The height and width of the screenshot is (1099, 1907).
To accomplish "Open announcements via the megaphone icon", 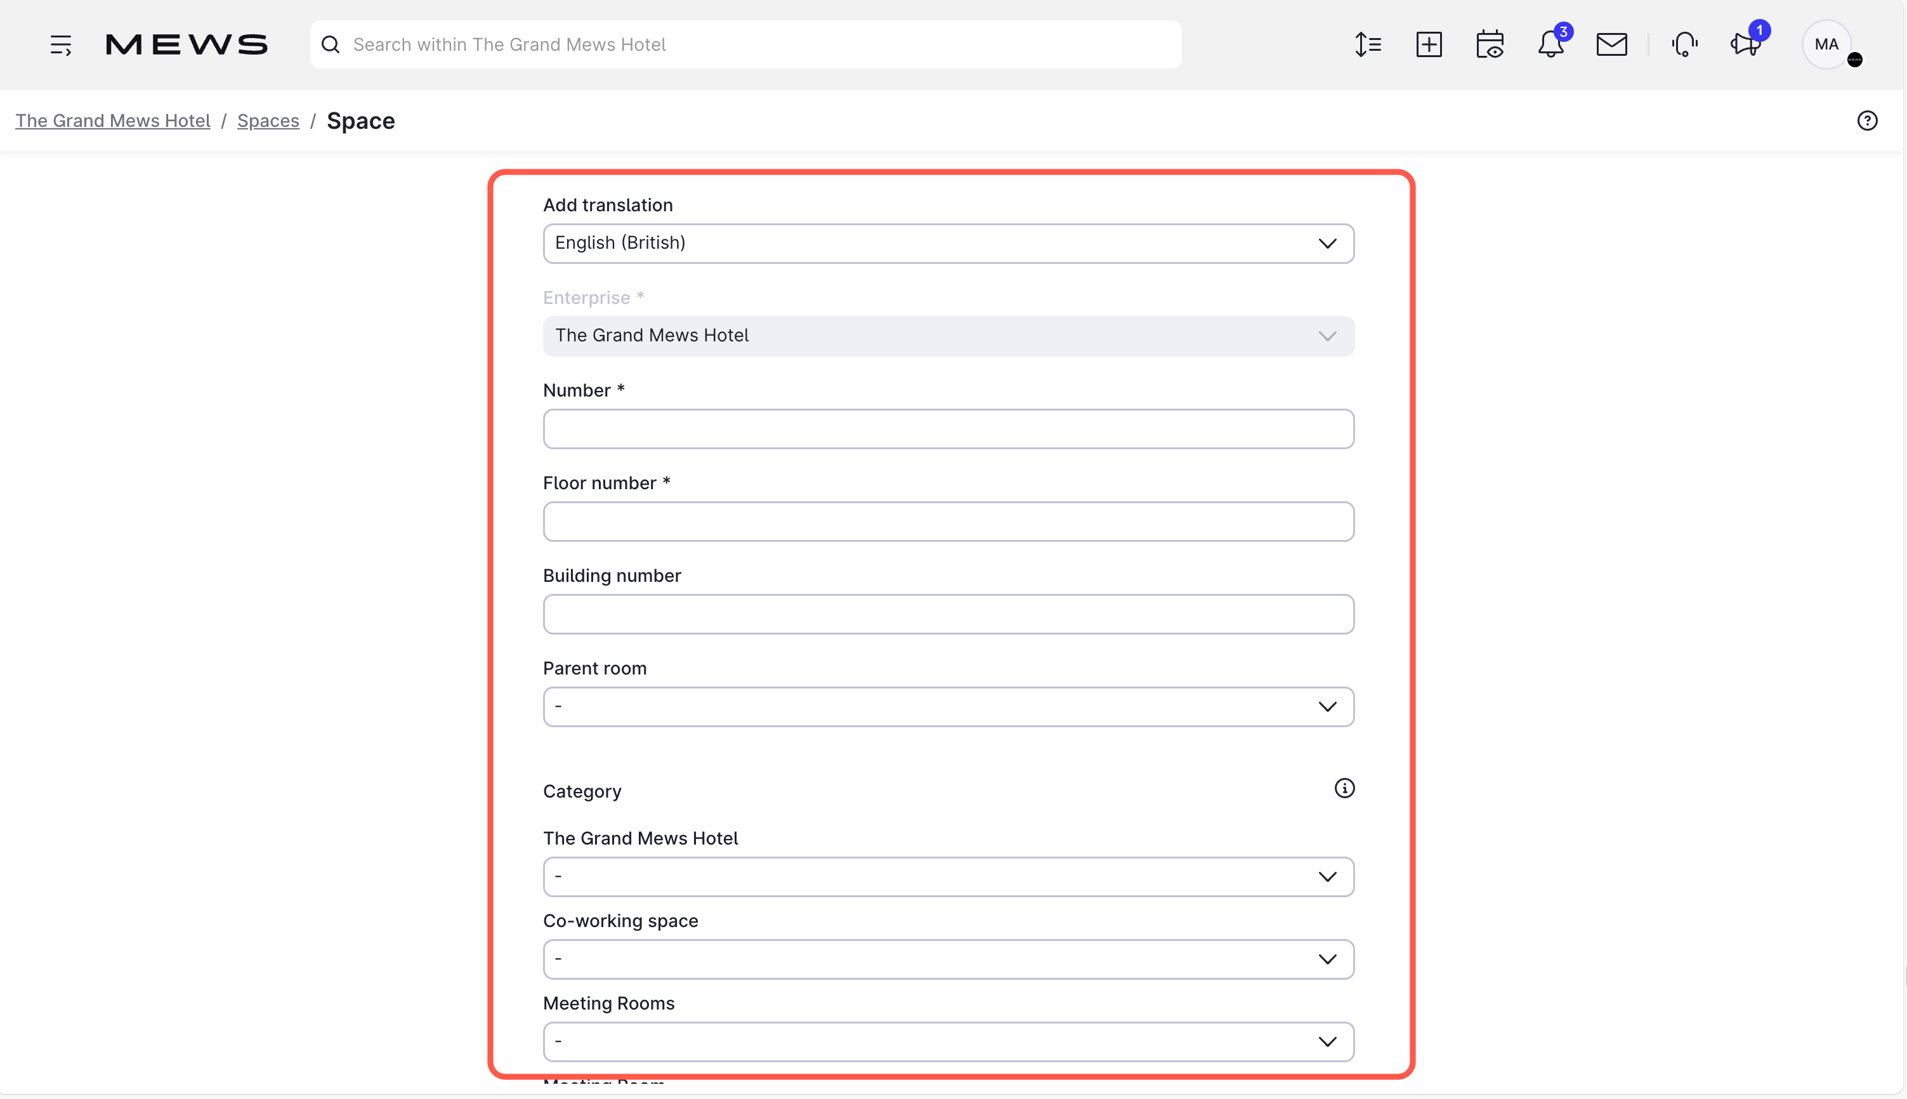I will 1745,44.
